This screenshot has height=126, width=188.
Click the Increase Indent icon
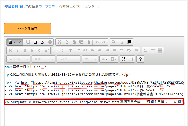click(78, 51)
